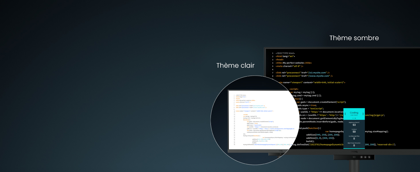Viewport: 420px width, 172px height.
Task: Select the Contrast setting showing 50
Action: tap(354, 130)
